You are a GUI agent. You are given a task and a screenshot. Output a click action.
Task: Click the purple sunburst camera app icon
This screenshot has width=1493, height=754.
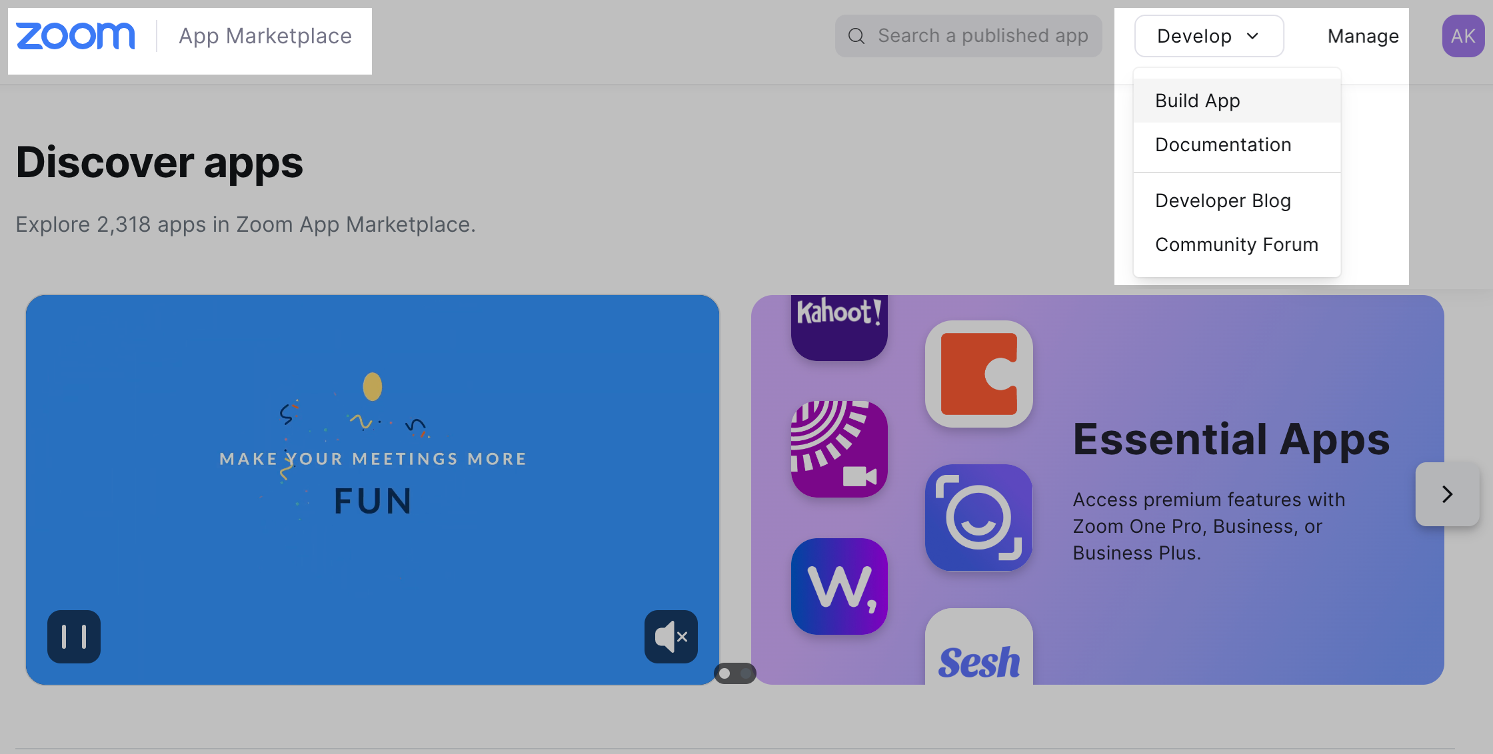point(839,449)
